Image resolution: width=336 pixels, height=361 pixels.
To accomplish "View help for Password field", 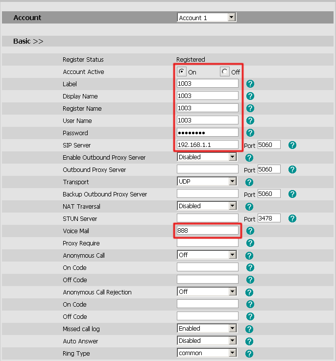I will click(250, 133).
